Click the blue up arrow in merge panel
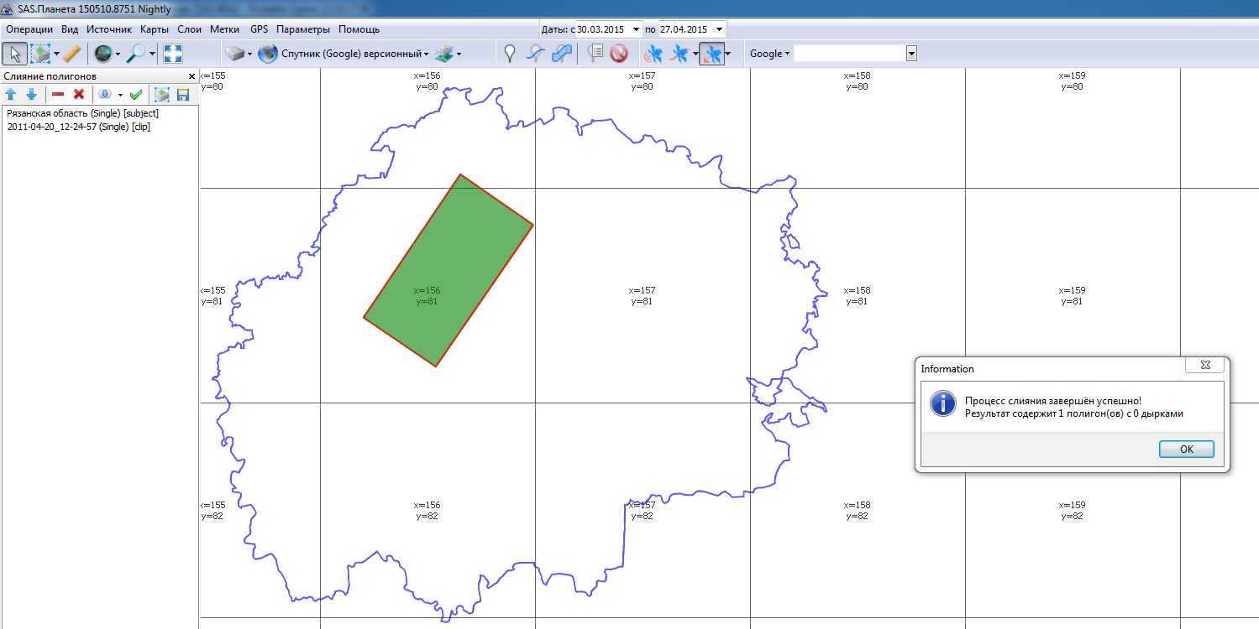 pos(11,95)
